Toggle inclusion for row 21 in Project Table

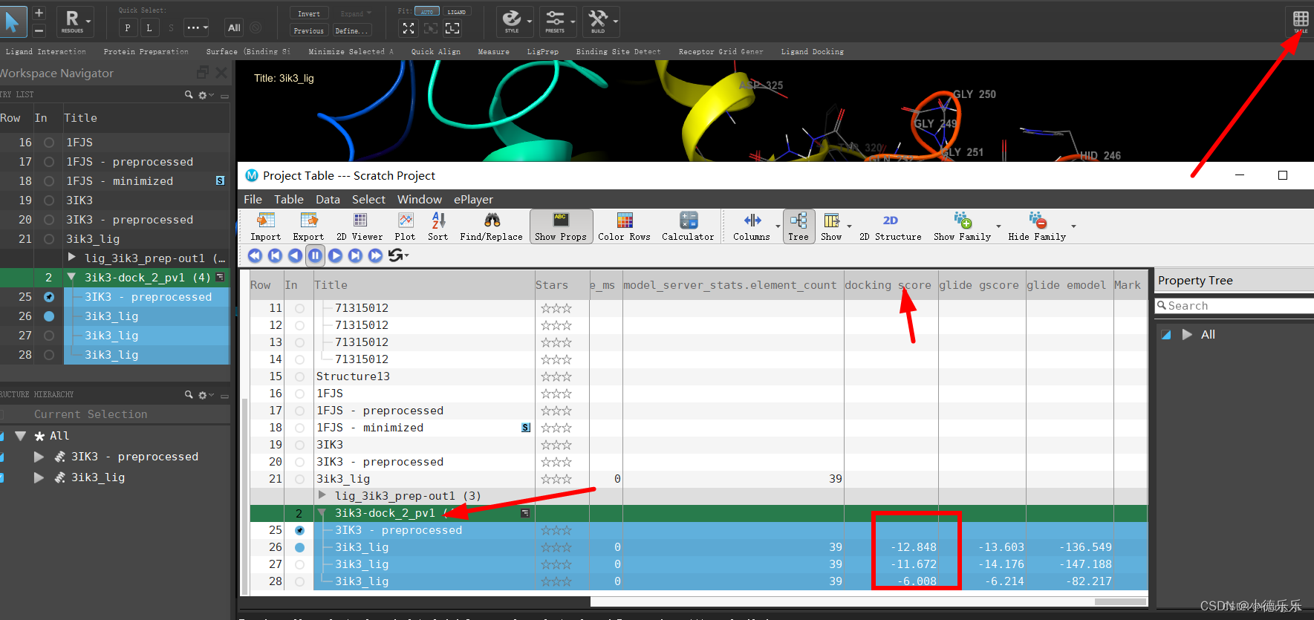[299, 479]
